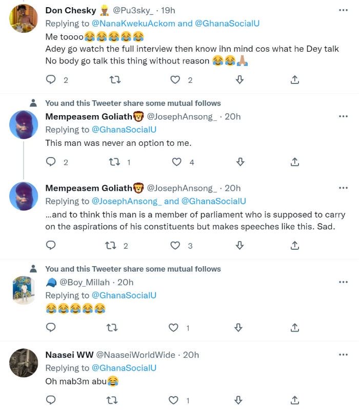Like Don Chesky's tweet
Viewport: 359px width, 413px height.
[x=175, y=79]
